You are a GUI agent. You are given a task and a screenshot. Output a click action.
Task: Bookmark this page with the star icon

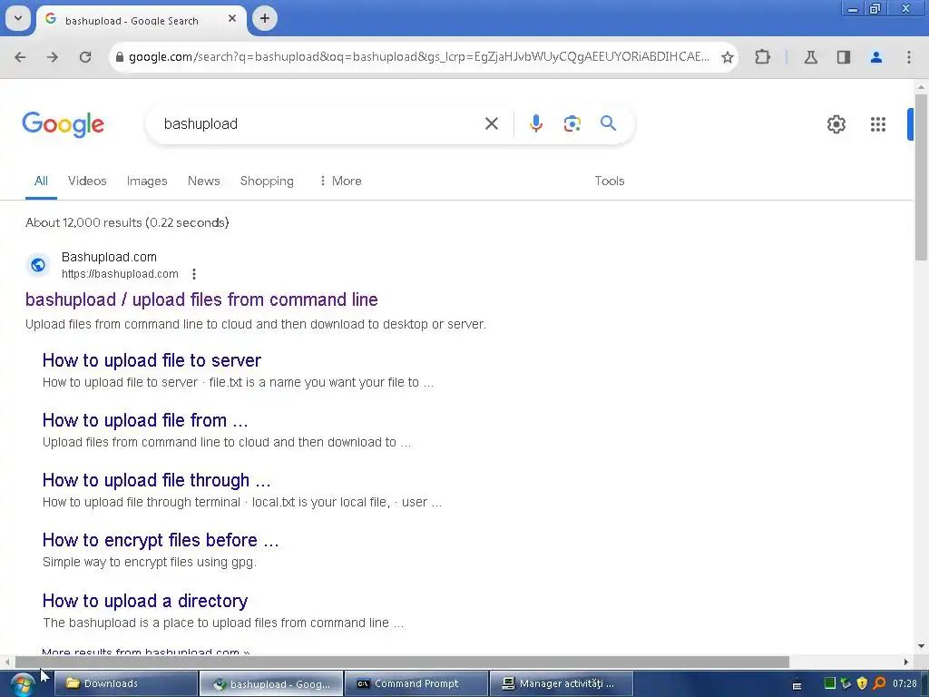[728, 57]
